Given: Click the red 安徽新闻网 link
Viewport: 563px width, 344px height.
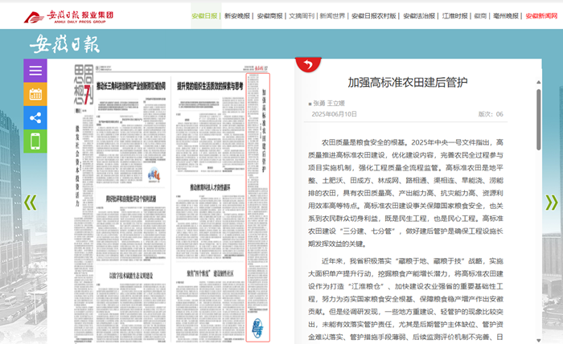Looking at the screenshot, I should 542,15.
